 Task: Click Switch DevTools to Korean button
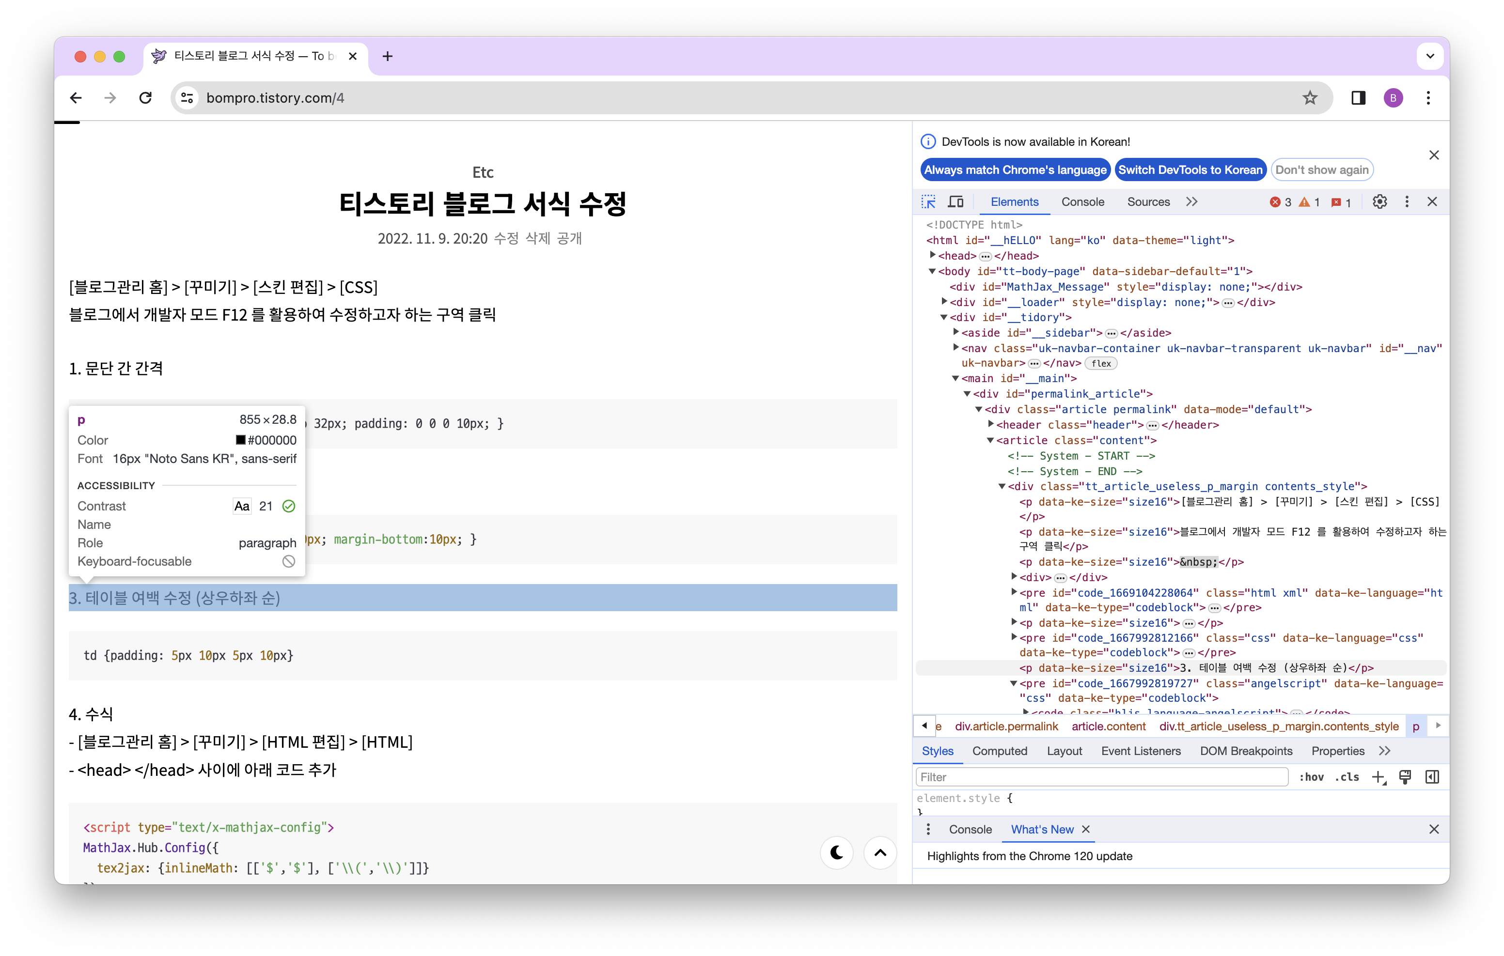coord(1190,170)
